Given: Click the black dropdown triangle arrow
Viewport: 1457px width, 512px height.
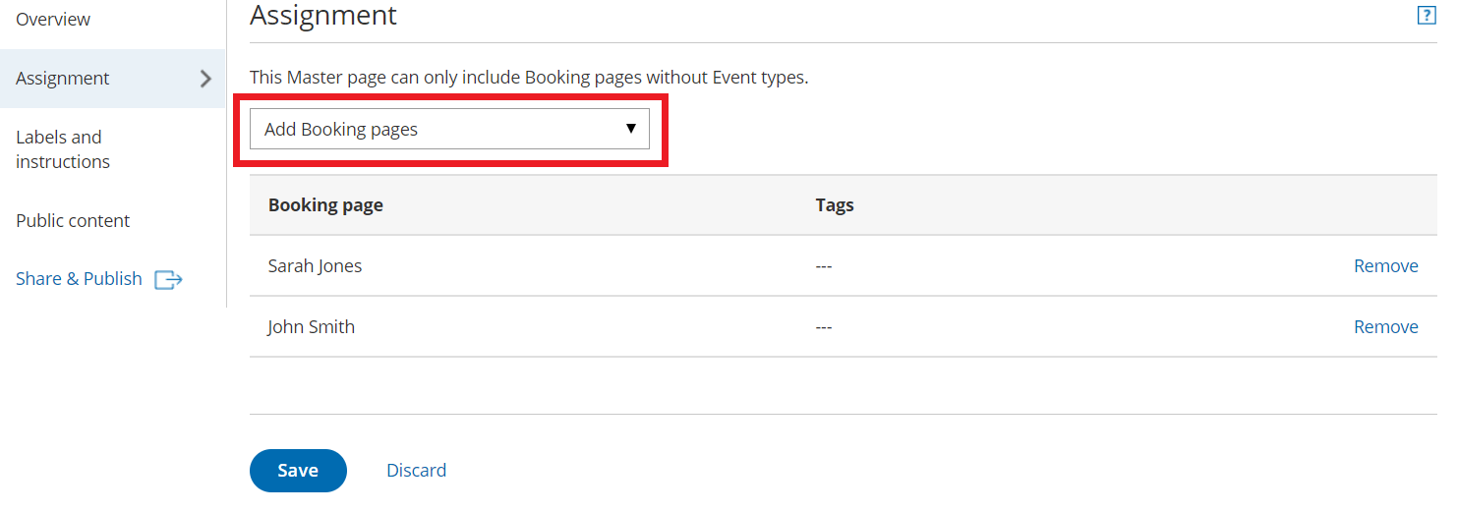Looking at the screenshot, I should [631, 129].
